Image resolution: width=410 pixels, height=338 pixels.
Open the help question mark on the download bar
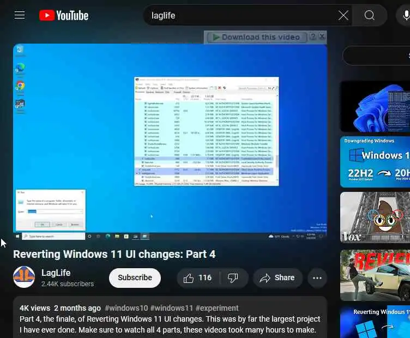(313, 37)
